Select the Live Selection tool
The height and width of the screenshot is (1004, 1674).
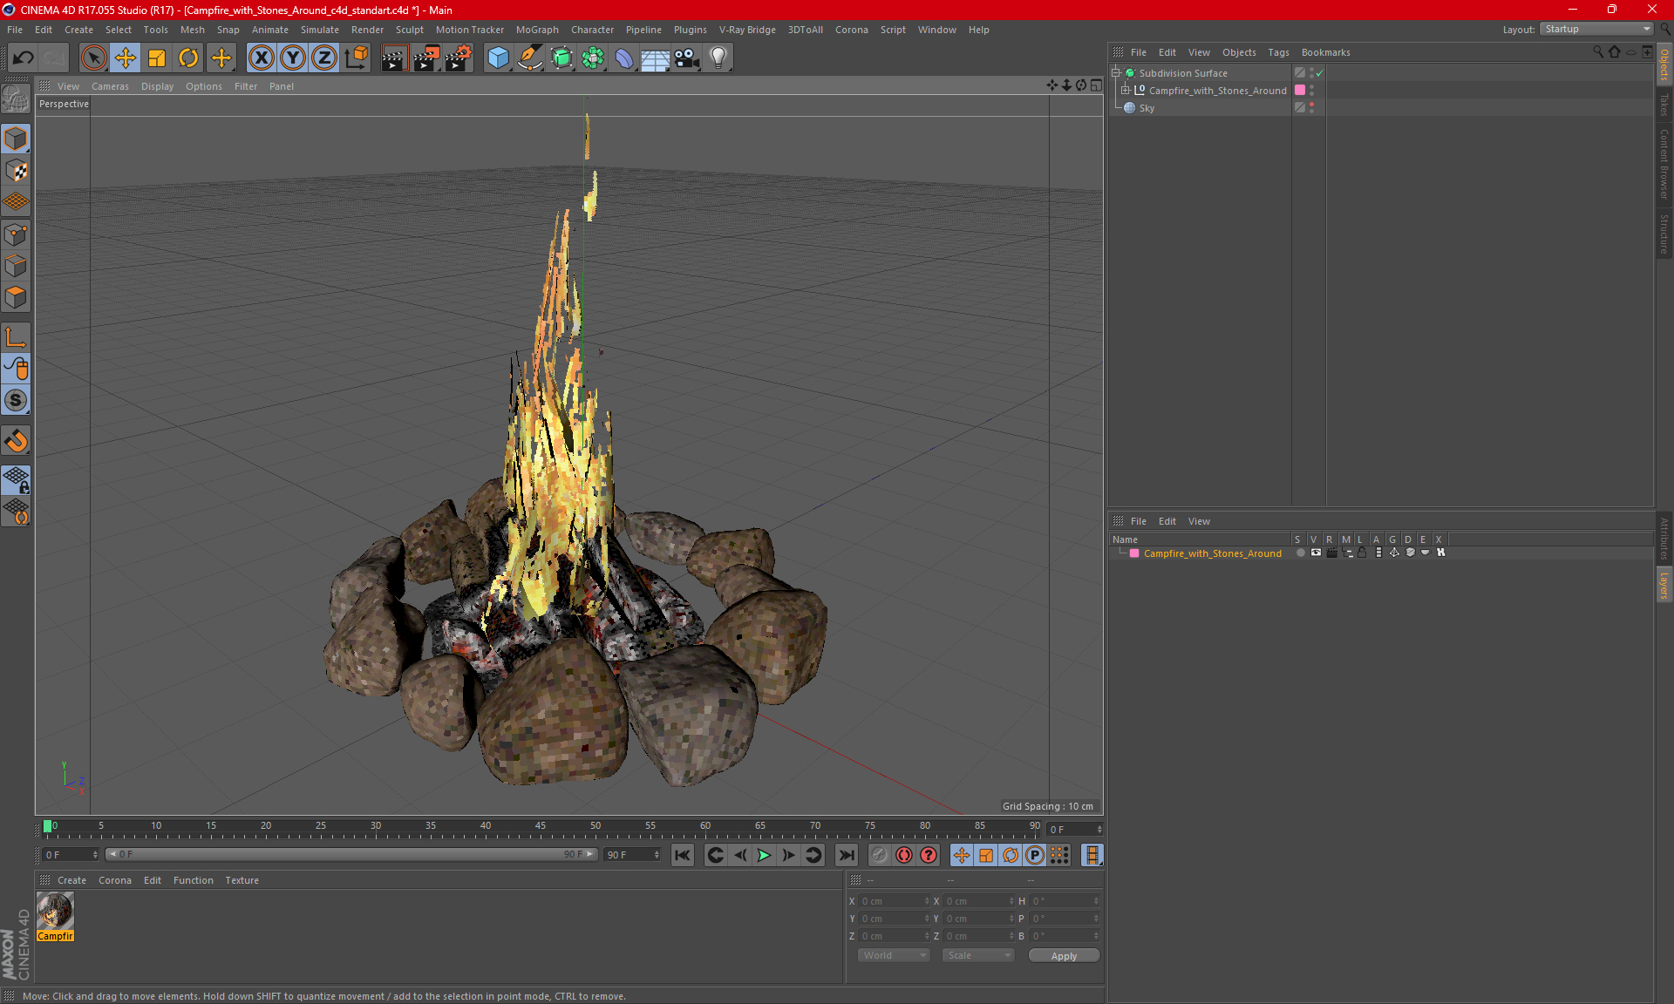pyautogui.click(x=93, y=58)
